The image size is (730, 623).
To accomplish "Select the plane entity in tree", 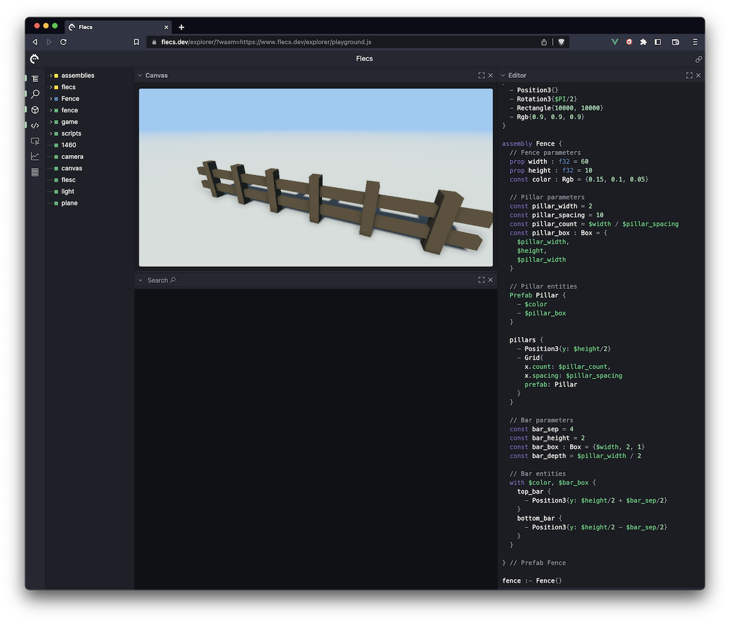I will (x=69, y=203).
